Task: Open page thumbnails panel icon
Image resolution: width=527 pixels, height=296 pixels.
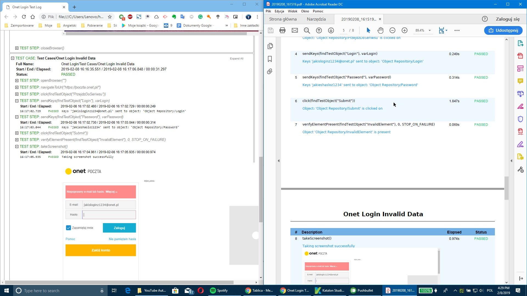Action: tap(270, 46)
